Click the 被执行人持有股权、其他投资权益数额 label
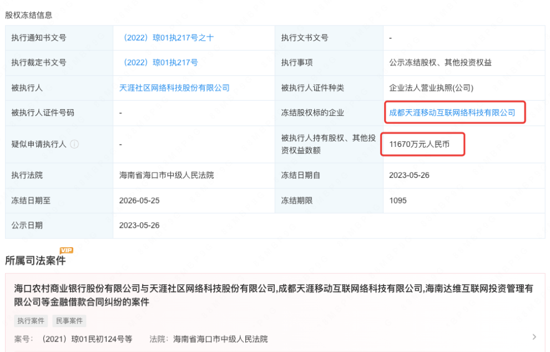This screenshot has width=550, height=352. pos(329,144)
